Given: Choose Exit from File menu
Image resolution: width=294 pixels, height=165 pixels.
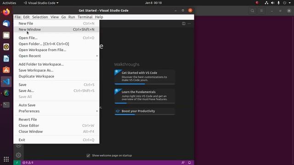Looking at the screenshot, I should (56, 140).
